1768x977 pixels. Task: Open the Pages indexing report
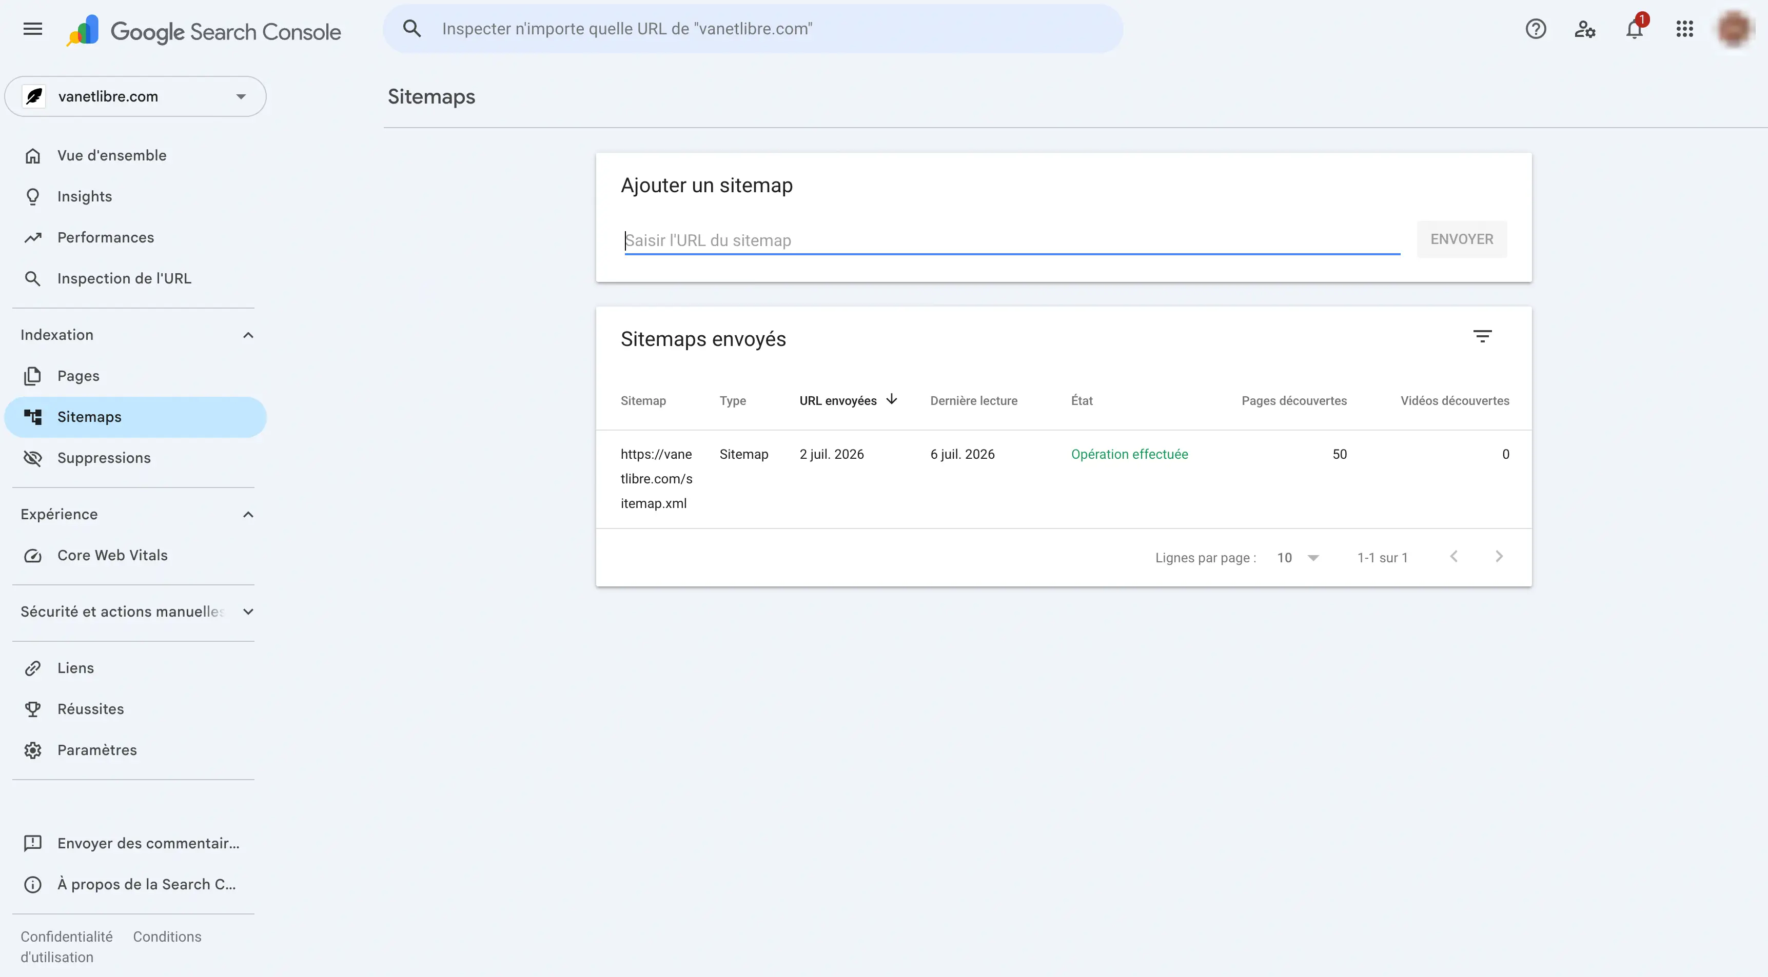pyautogui.click(x=135, y=376)
